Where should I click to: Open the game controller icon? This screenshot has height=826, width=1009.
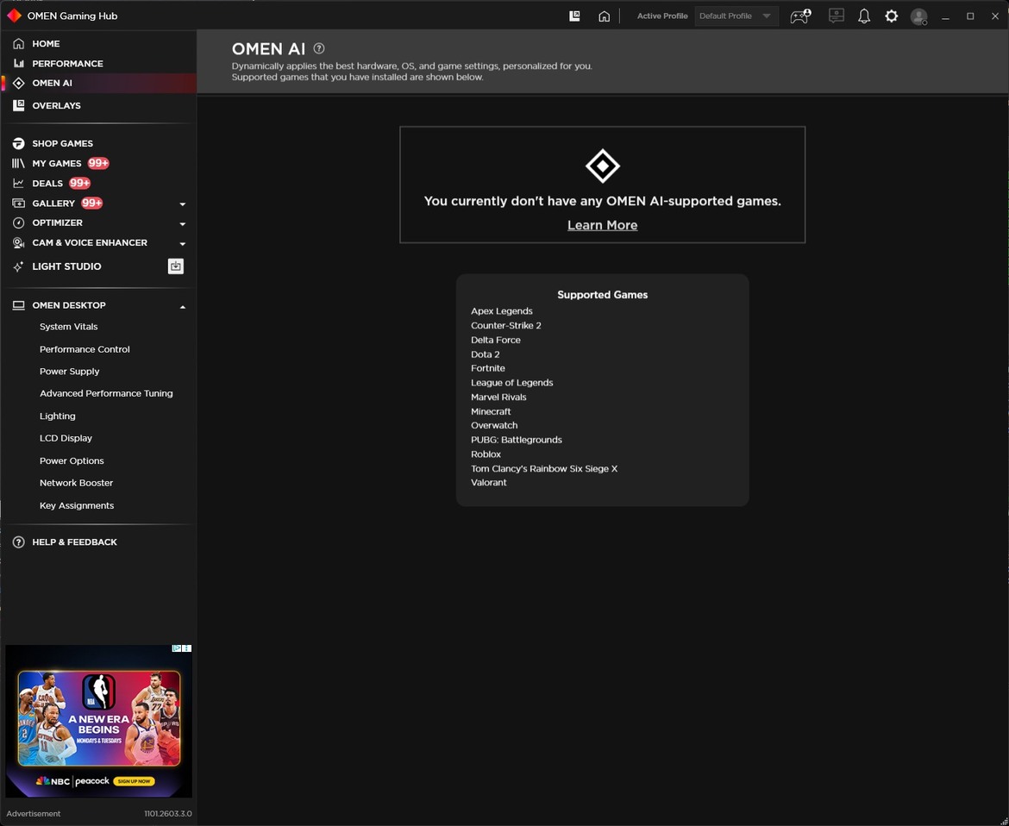[x=799, y=16]
